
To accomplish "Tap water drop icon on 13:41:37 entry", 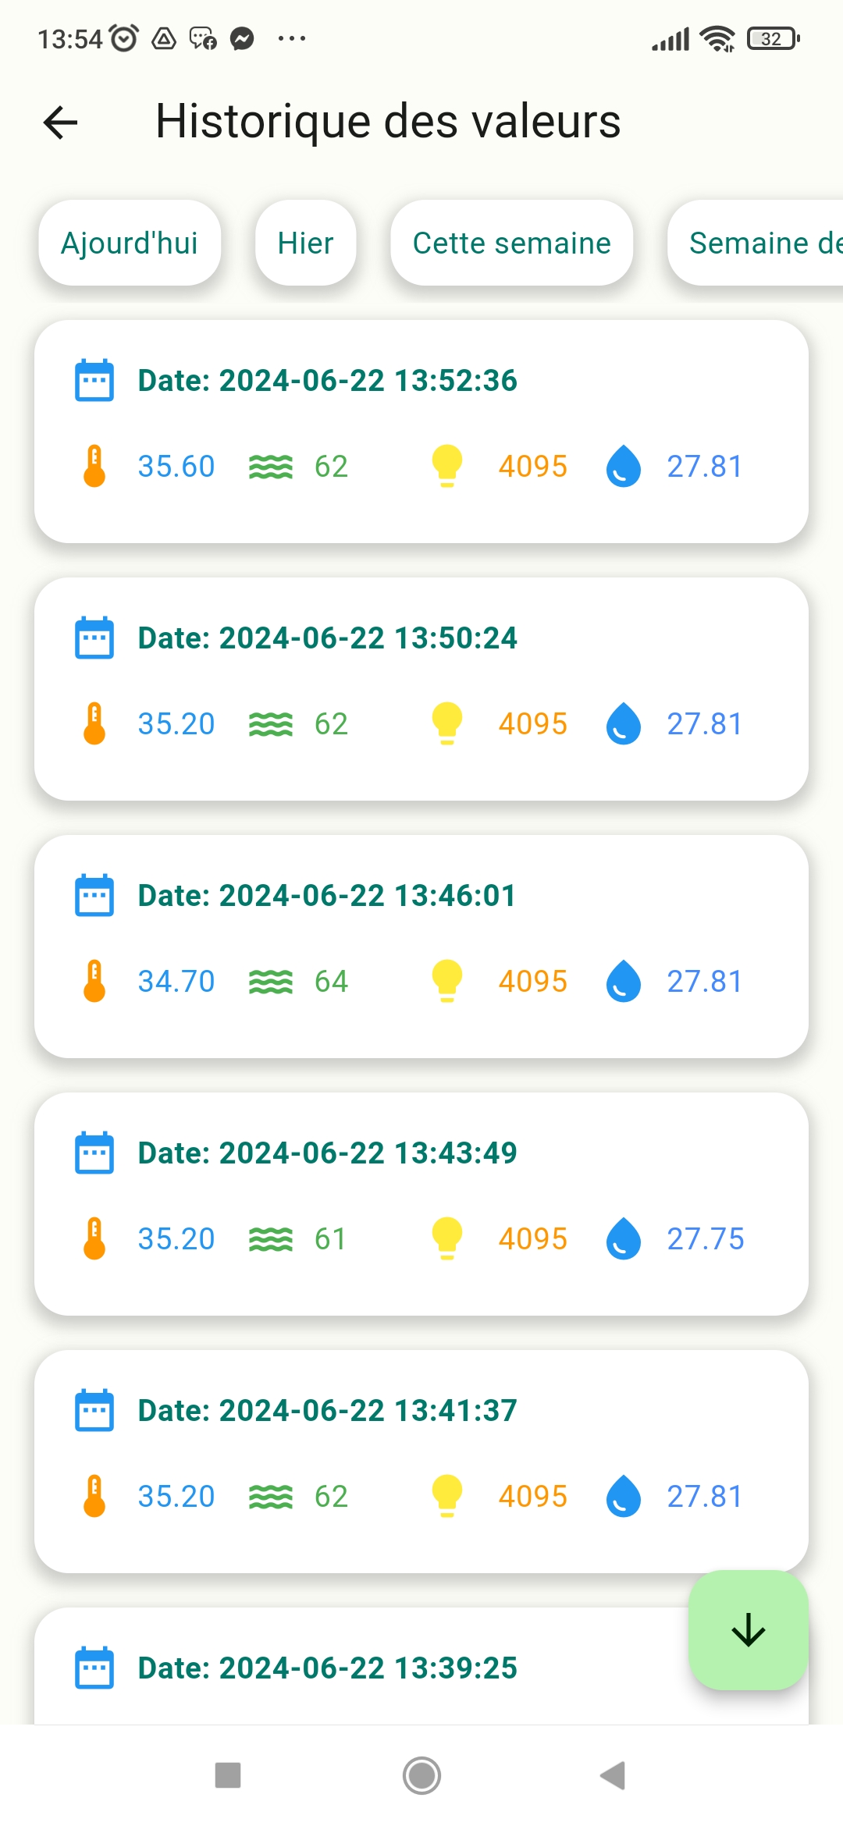I will tap(624, 1496).
